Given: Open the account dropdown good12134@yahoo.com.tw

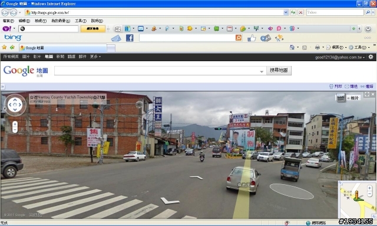Looking at the screenshot, I should (x=340, y=57).
